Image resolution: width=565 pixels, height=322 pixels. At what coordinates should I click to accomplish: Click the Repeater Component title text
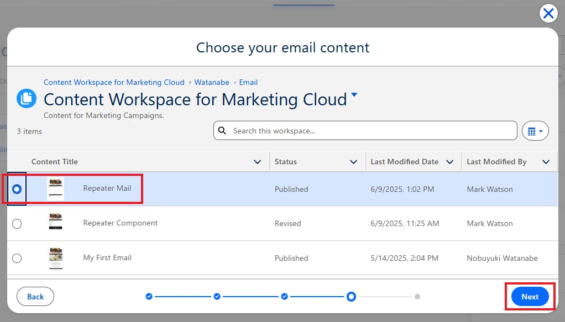point(121,223)
